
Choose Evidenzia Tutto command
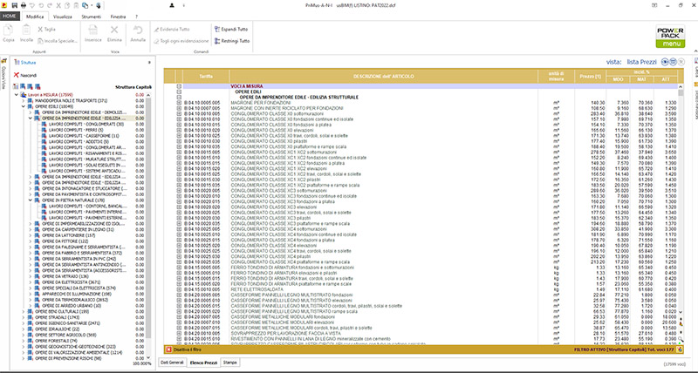click(172, 30)
